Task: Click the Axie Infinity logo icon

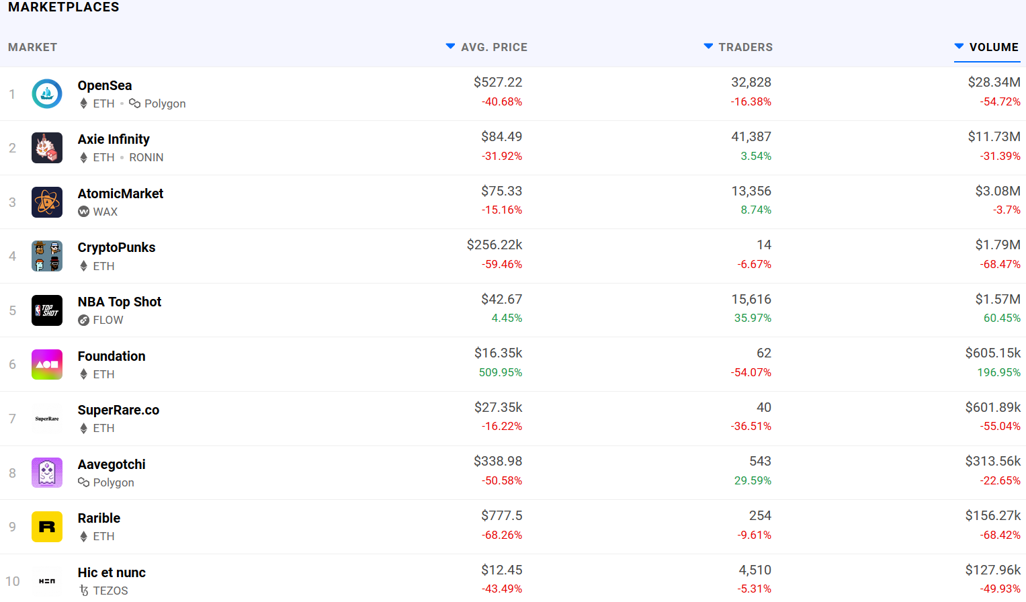Action: pyautogui.click(x=47, y=148)
